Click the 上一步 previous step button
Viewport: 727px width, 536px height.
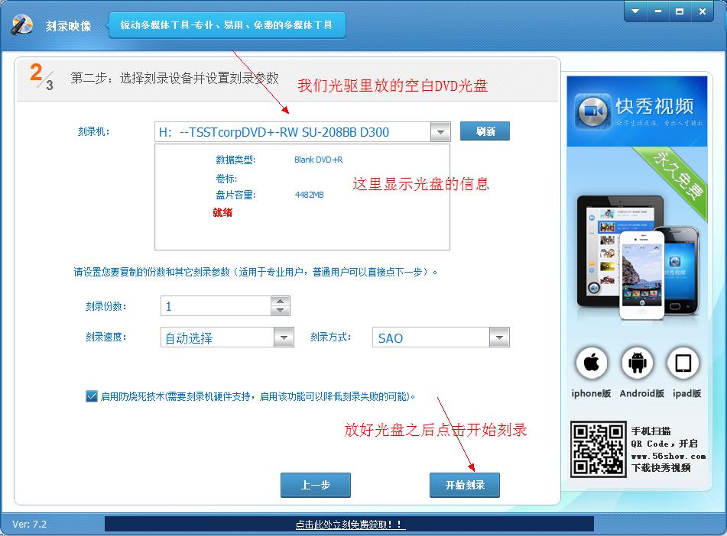(x=315, y=485)
